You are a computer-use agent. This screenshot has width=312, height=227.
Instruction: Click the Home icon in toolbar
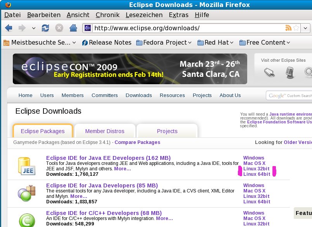pos(73,28)
